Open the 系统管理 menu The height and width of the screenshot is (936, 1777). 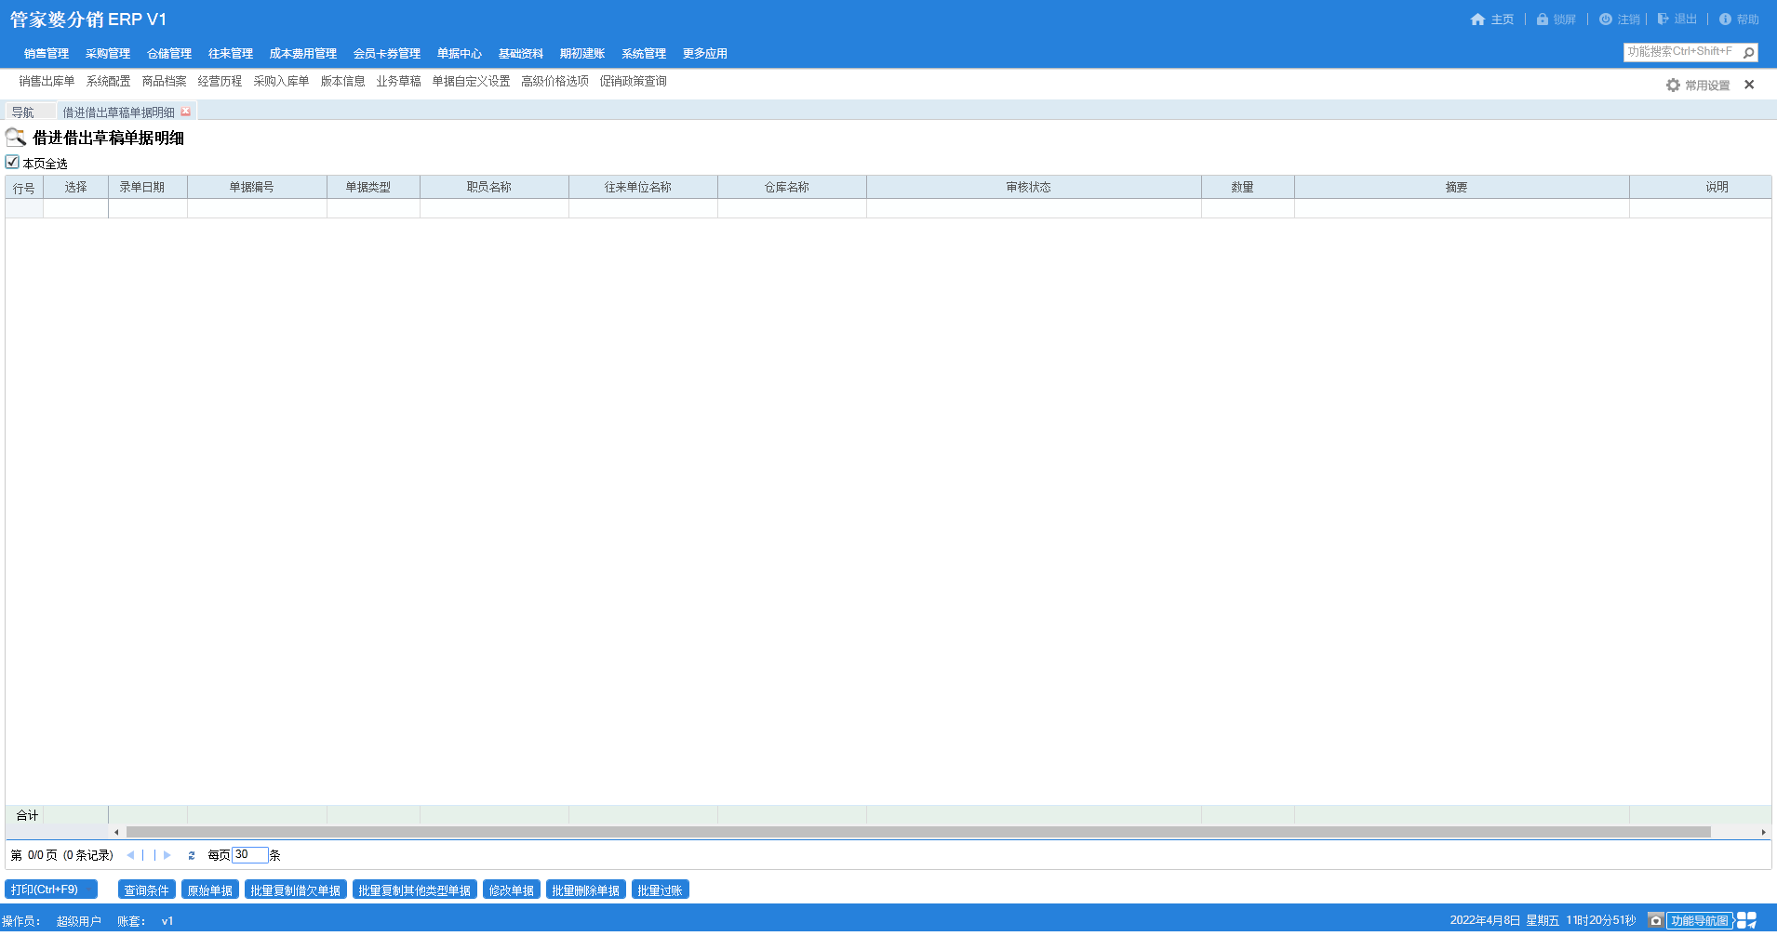(x=644, y=54)
